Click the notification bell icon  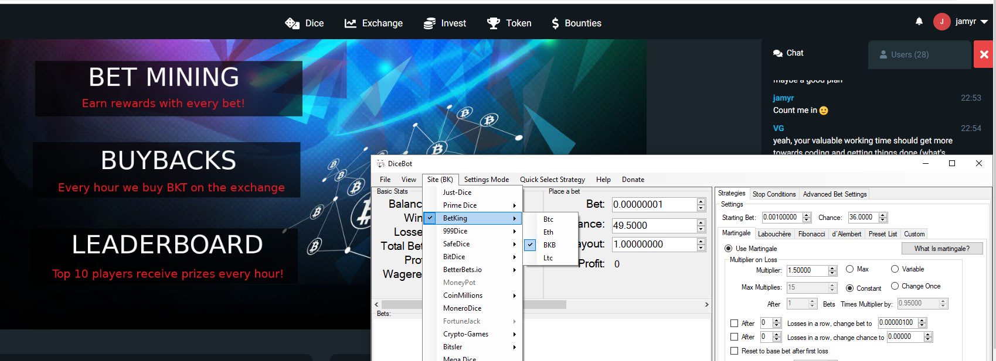[x=919, y=22]
